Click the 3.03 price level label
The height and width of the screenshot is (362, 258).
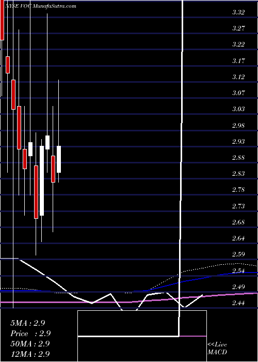click(x=238, y=110)
